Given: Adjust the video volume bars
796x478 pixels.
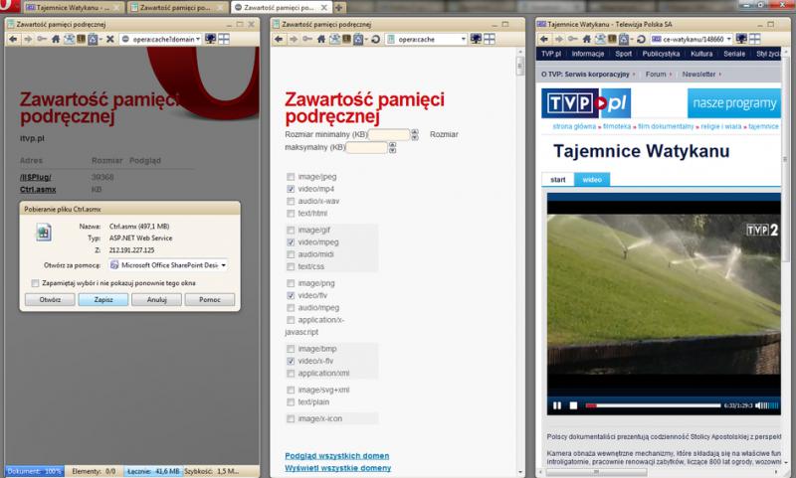Looking at the screenshot, I should pyautogui.click(x=770, y=405).
